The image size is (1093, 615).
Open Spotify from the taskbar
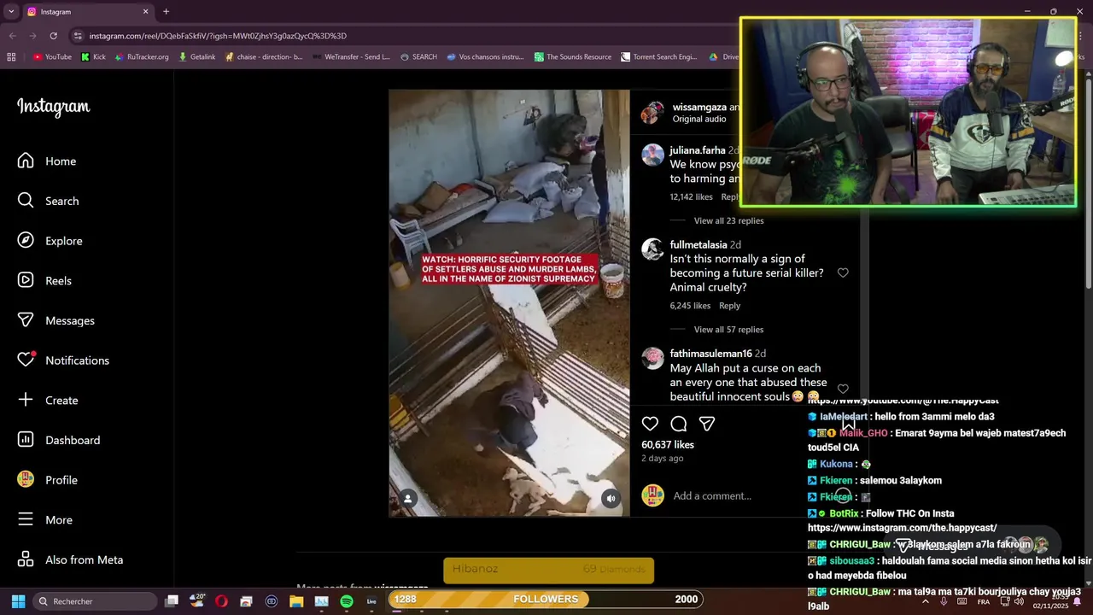347,601
